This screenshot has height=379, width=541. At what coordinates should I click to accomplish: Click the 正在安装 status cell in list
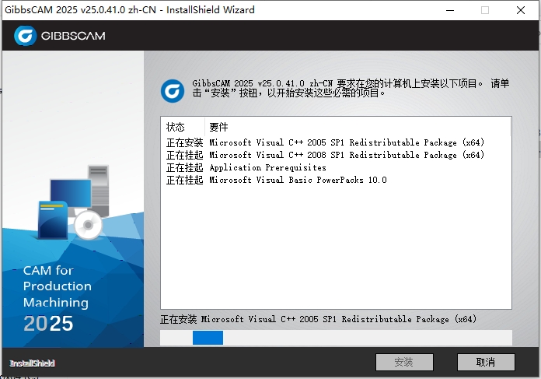[184, 142]
